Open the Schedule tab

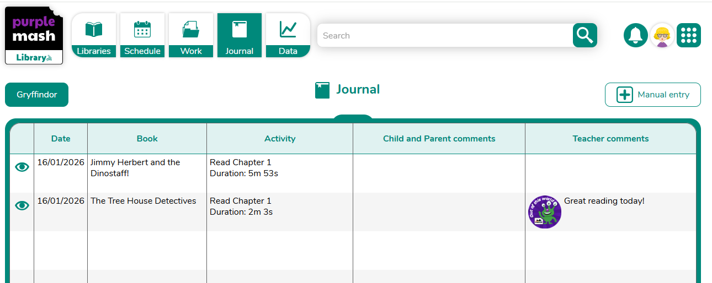click(x=142, y=35)
